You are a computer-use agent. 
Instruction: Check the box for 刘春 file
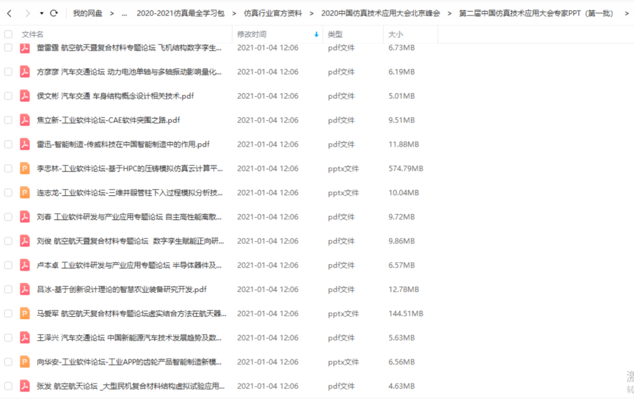(8, 217)
